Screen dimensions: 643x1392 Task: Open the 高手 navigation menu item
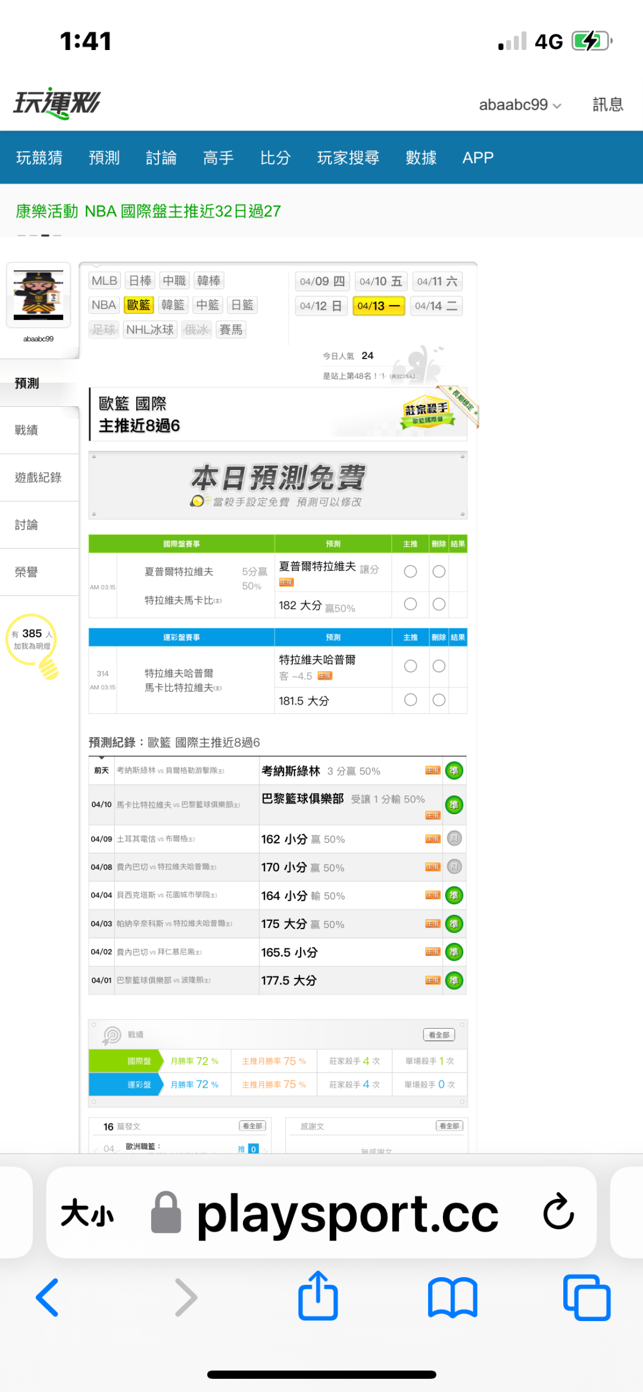(218, 158)
